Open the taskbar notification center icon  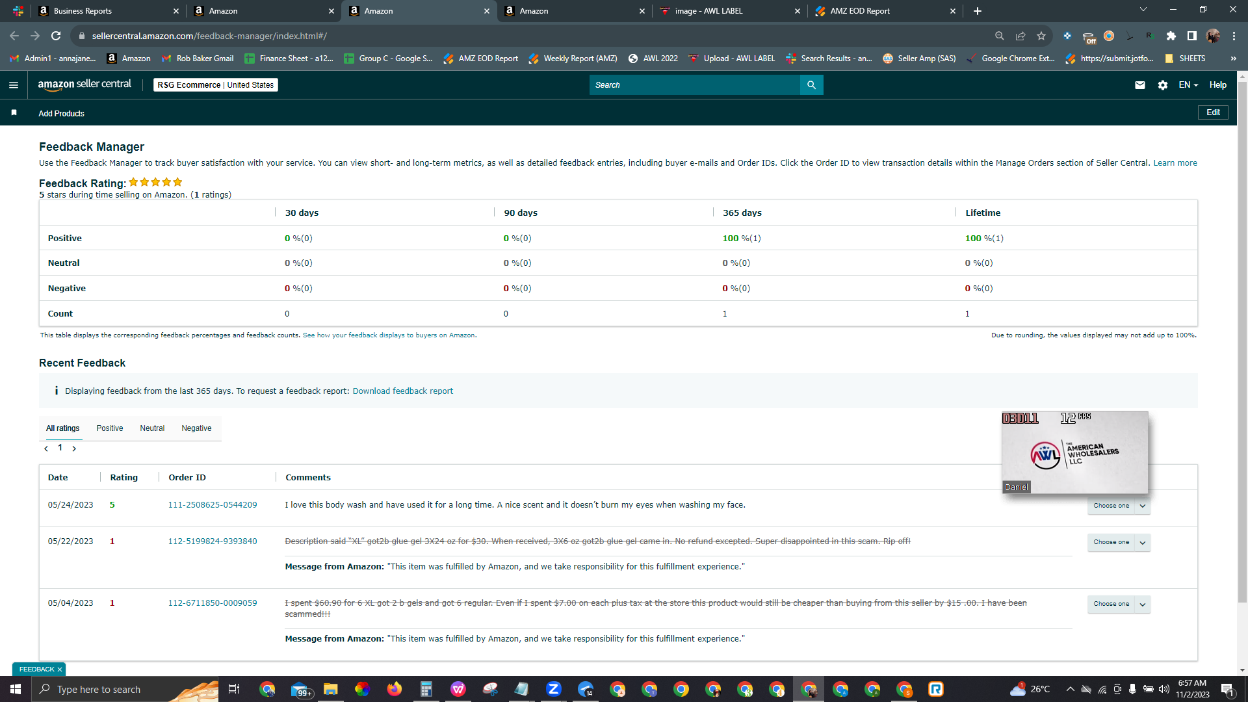pos(1228,689)
